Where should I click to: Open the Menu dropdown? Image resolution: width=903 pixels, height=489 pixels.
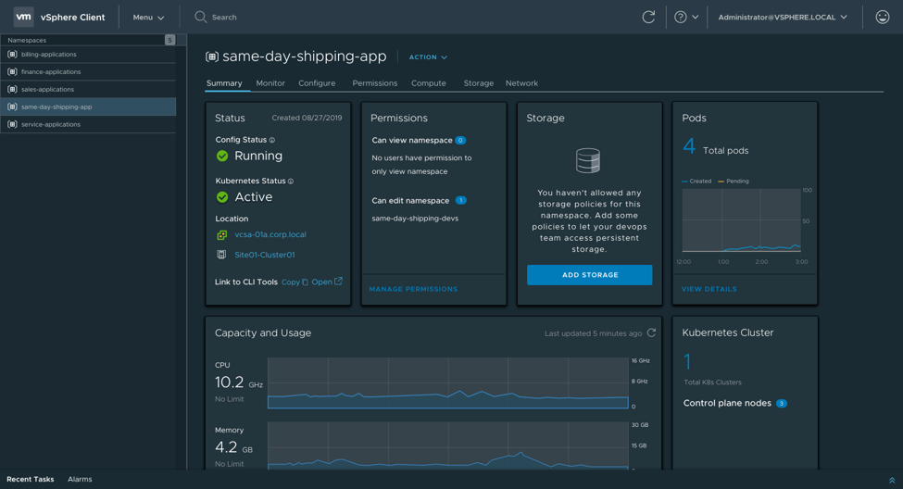tap(148, 18)
